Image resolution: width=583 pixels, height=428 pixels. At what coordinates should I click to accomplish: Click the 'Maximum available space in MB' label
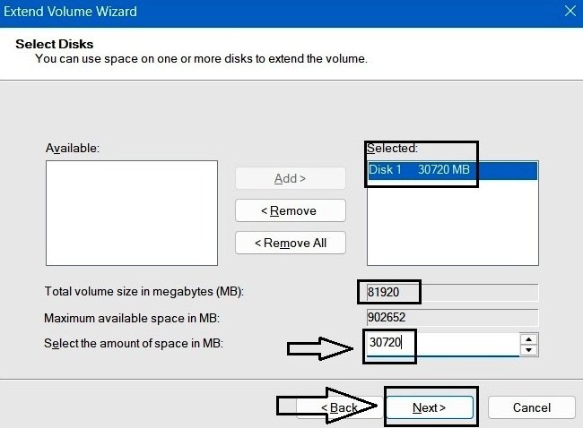coord(132,318)
